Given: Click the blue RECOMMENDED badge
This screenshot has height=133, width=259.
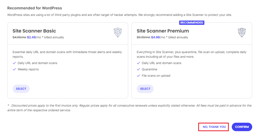Looking at the screenshot, I should click(192, 23).
